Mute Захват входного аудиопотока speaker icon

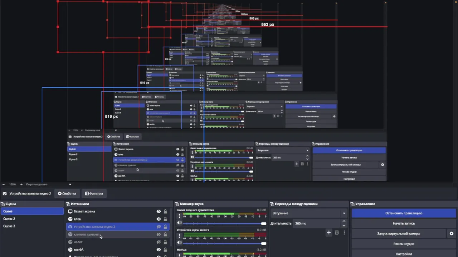click(180, 223)
